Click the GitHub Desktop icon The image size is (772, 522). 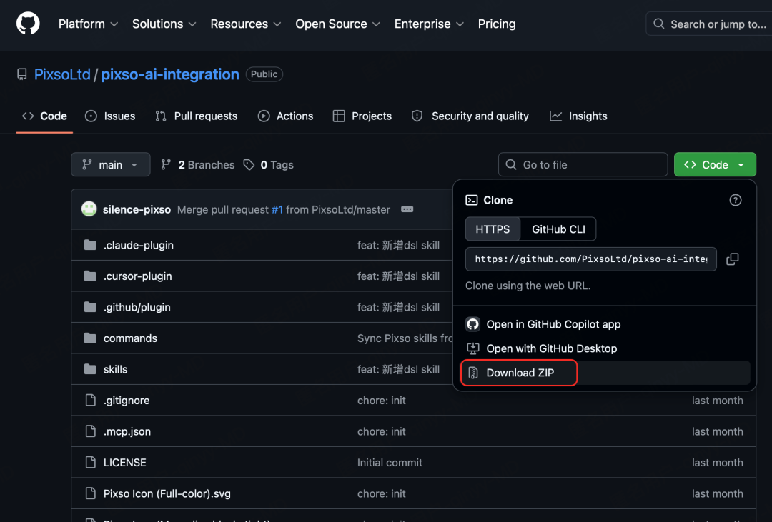point(473,348)
